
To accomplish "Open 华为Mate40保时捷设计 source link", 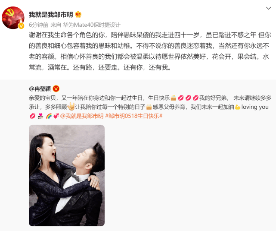I will (92, 25).
